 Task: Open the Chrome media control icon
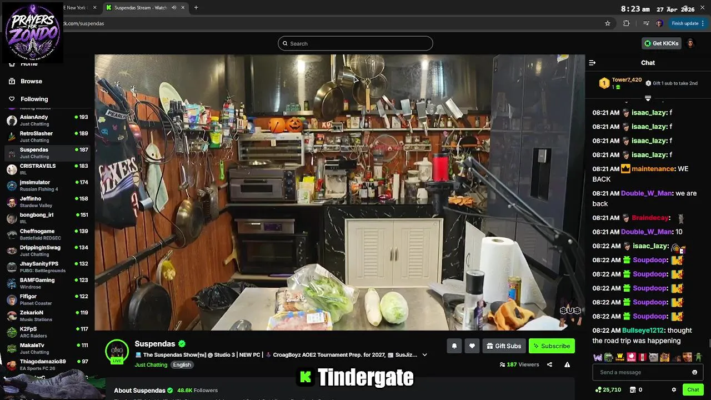click(x=645, y=23)
